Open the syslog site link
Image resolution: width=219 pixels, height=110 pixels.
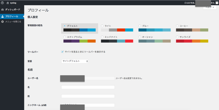click(13, 3)
